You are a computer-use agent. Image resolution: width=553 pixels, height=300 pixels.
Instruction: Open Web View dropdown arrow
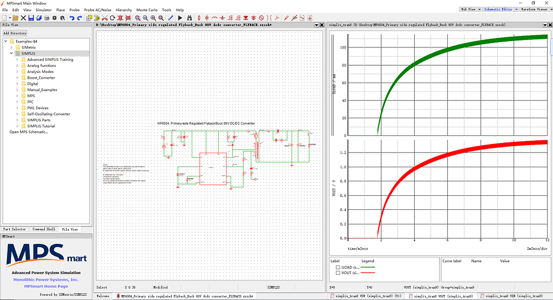coord(478,9)
